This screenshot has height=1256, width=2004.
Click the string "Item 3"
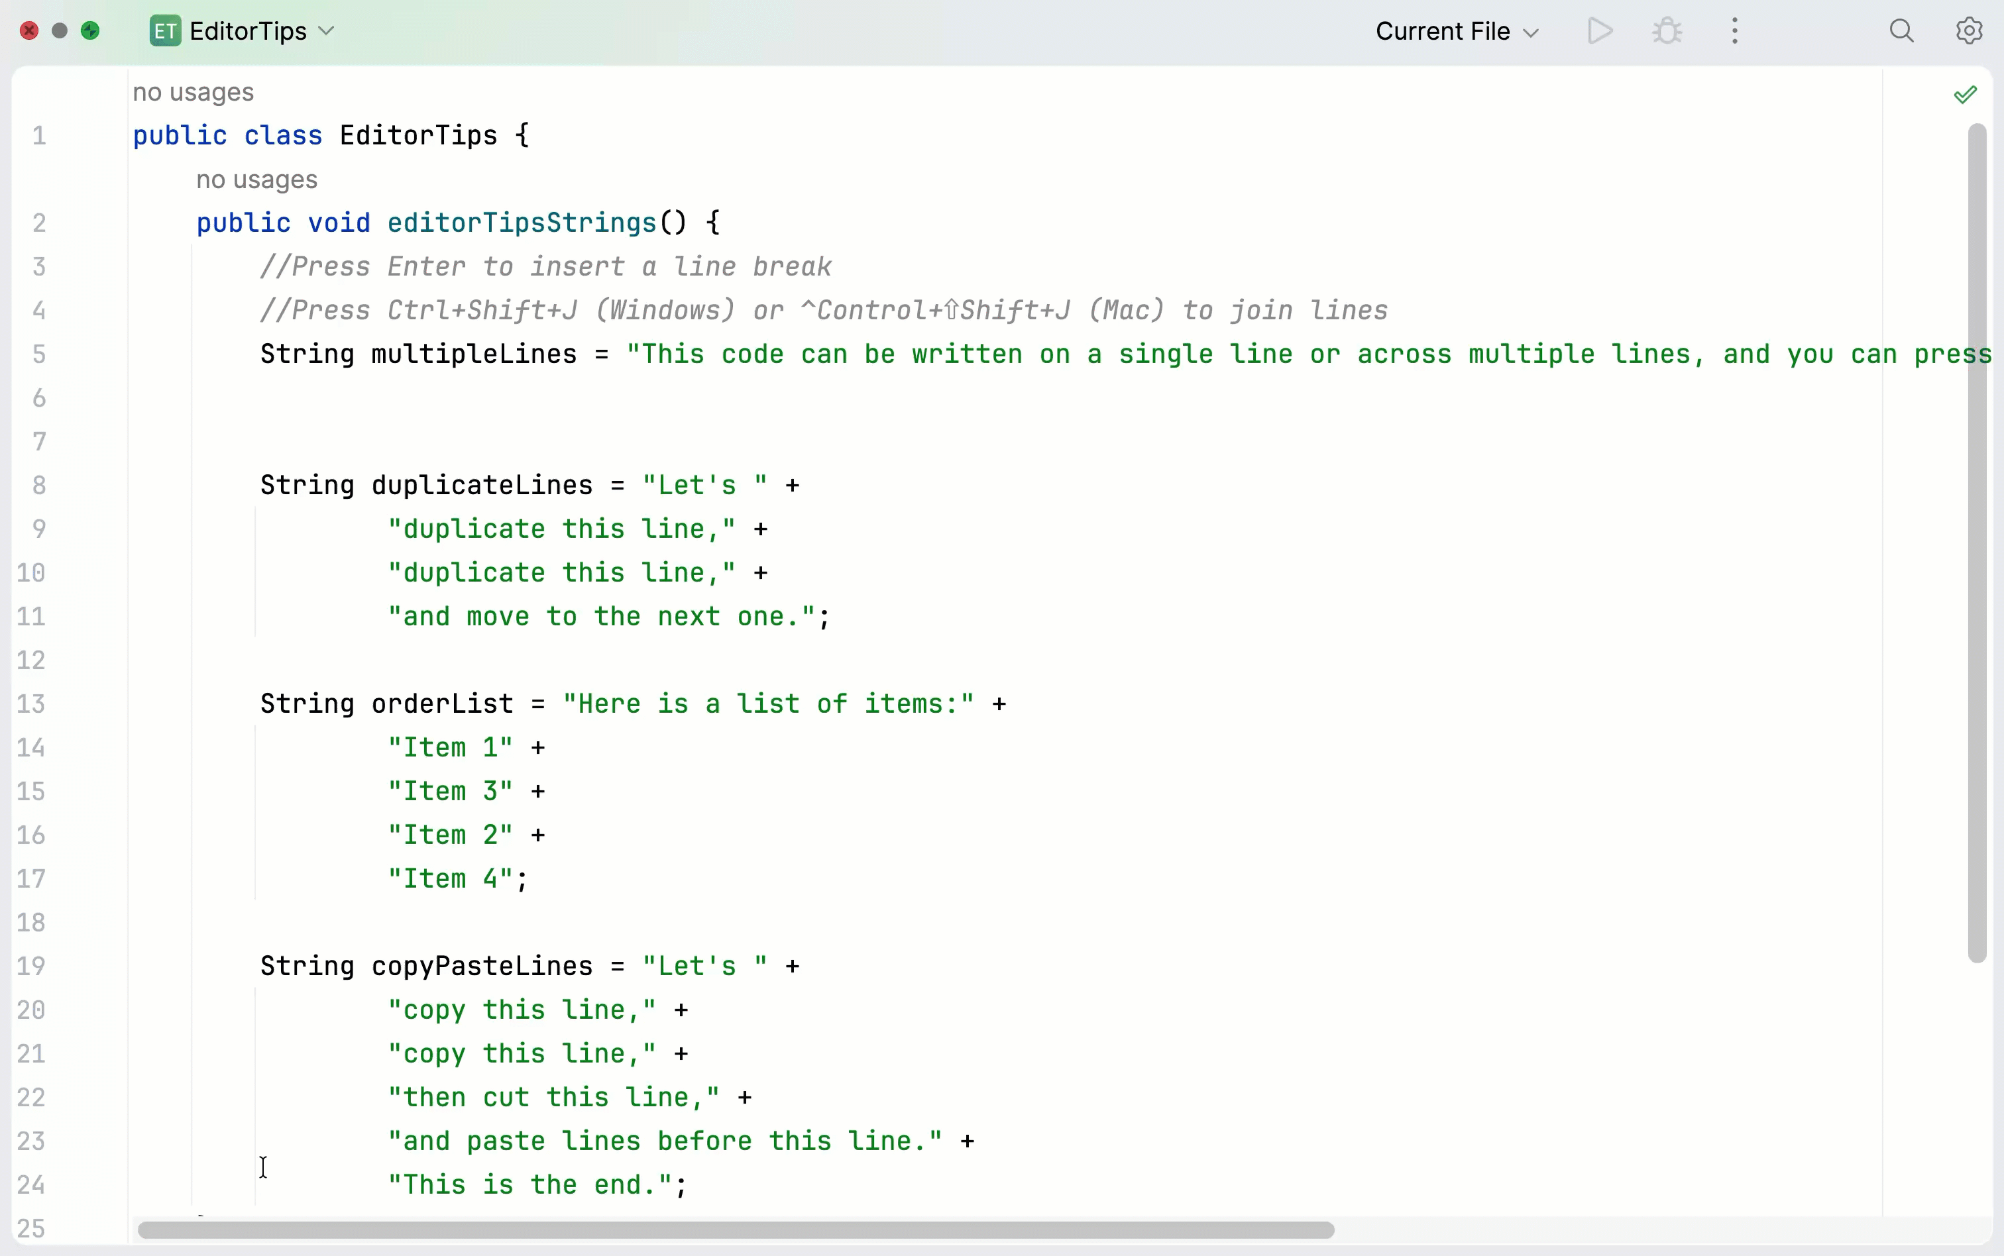[x=451, y=792]
